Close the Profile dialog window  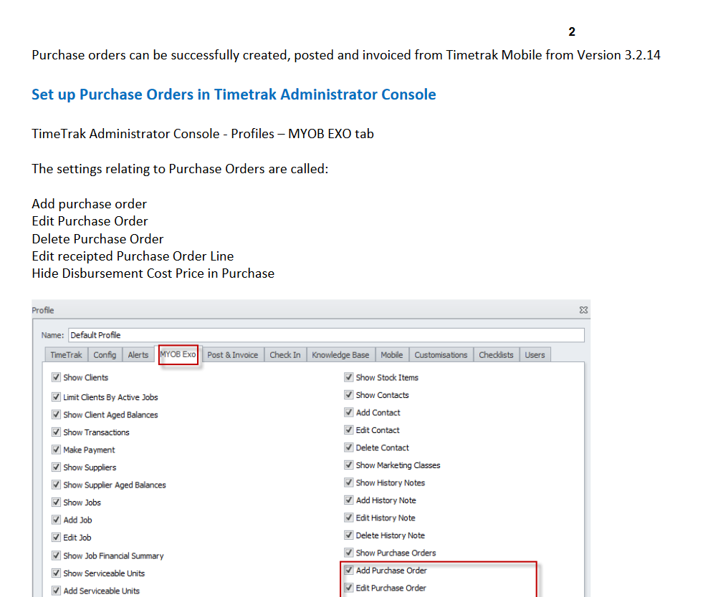point(583,310)
